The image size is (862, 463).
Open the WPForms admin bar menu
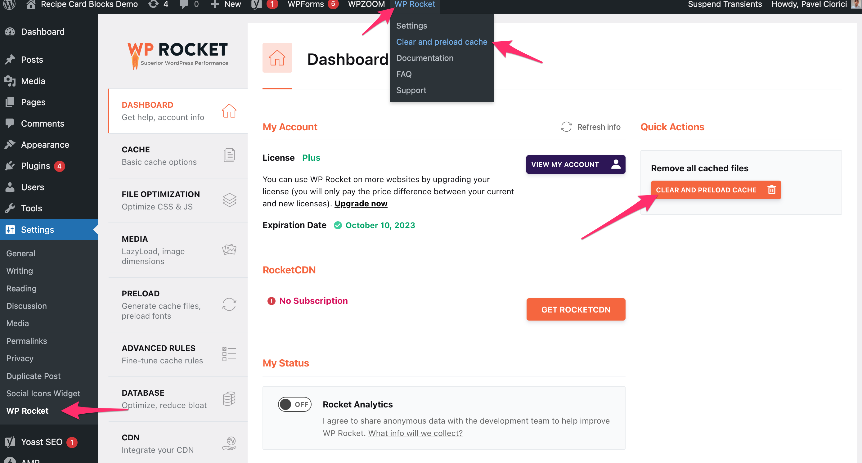coord(312,4)
